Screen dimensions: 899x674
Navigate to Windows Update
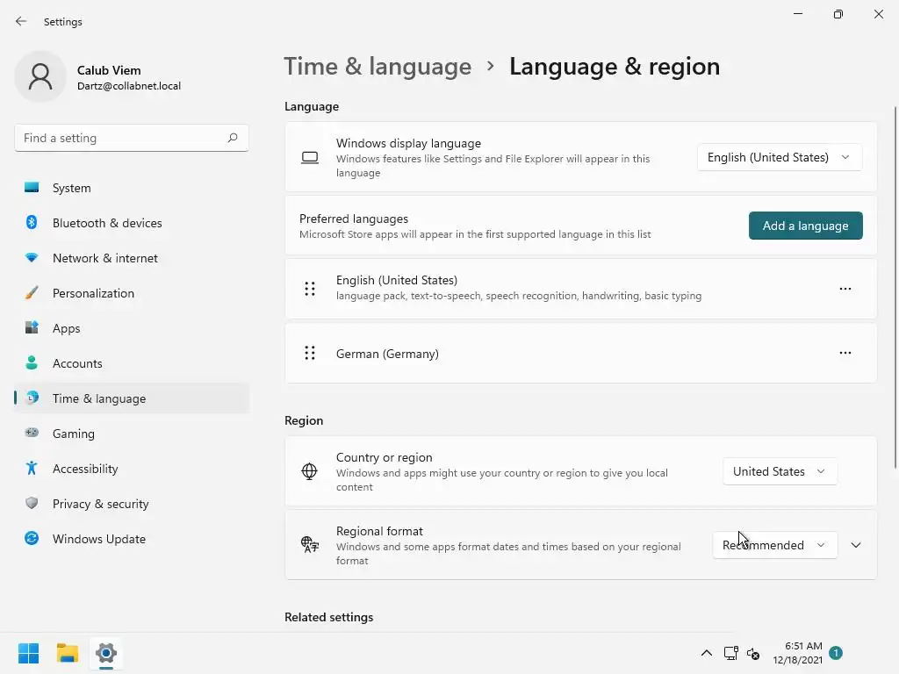tap(99, 539)
